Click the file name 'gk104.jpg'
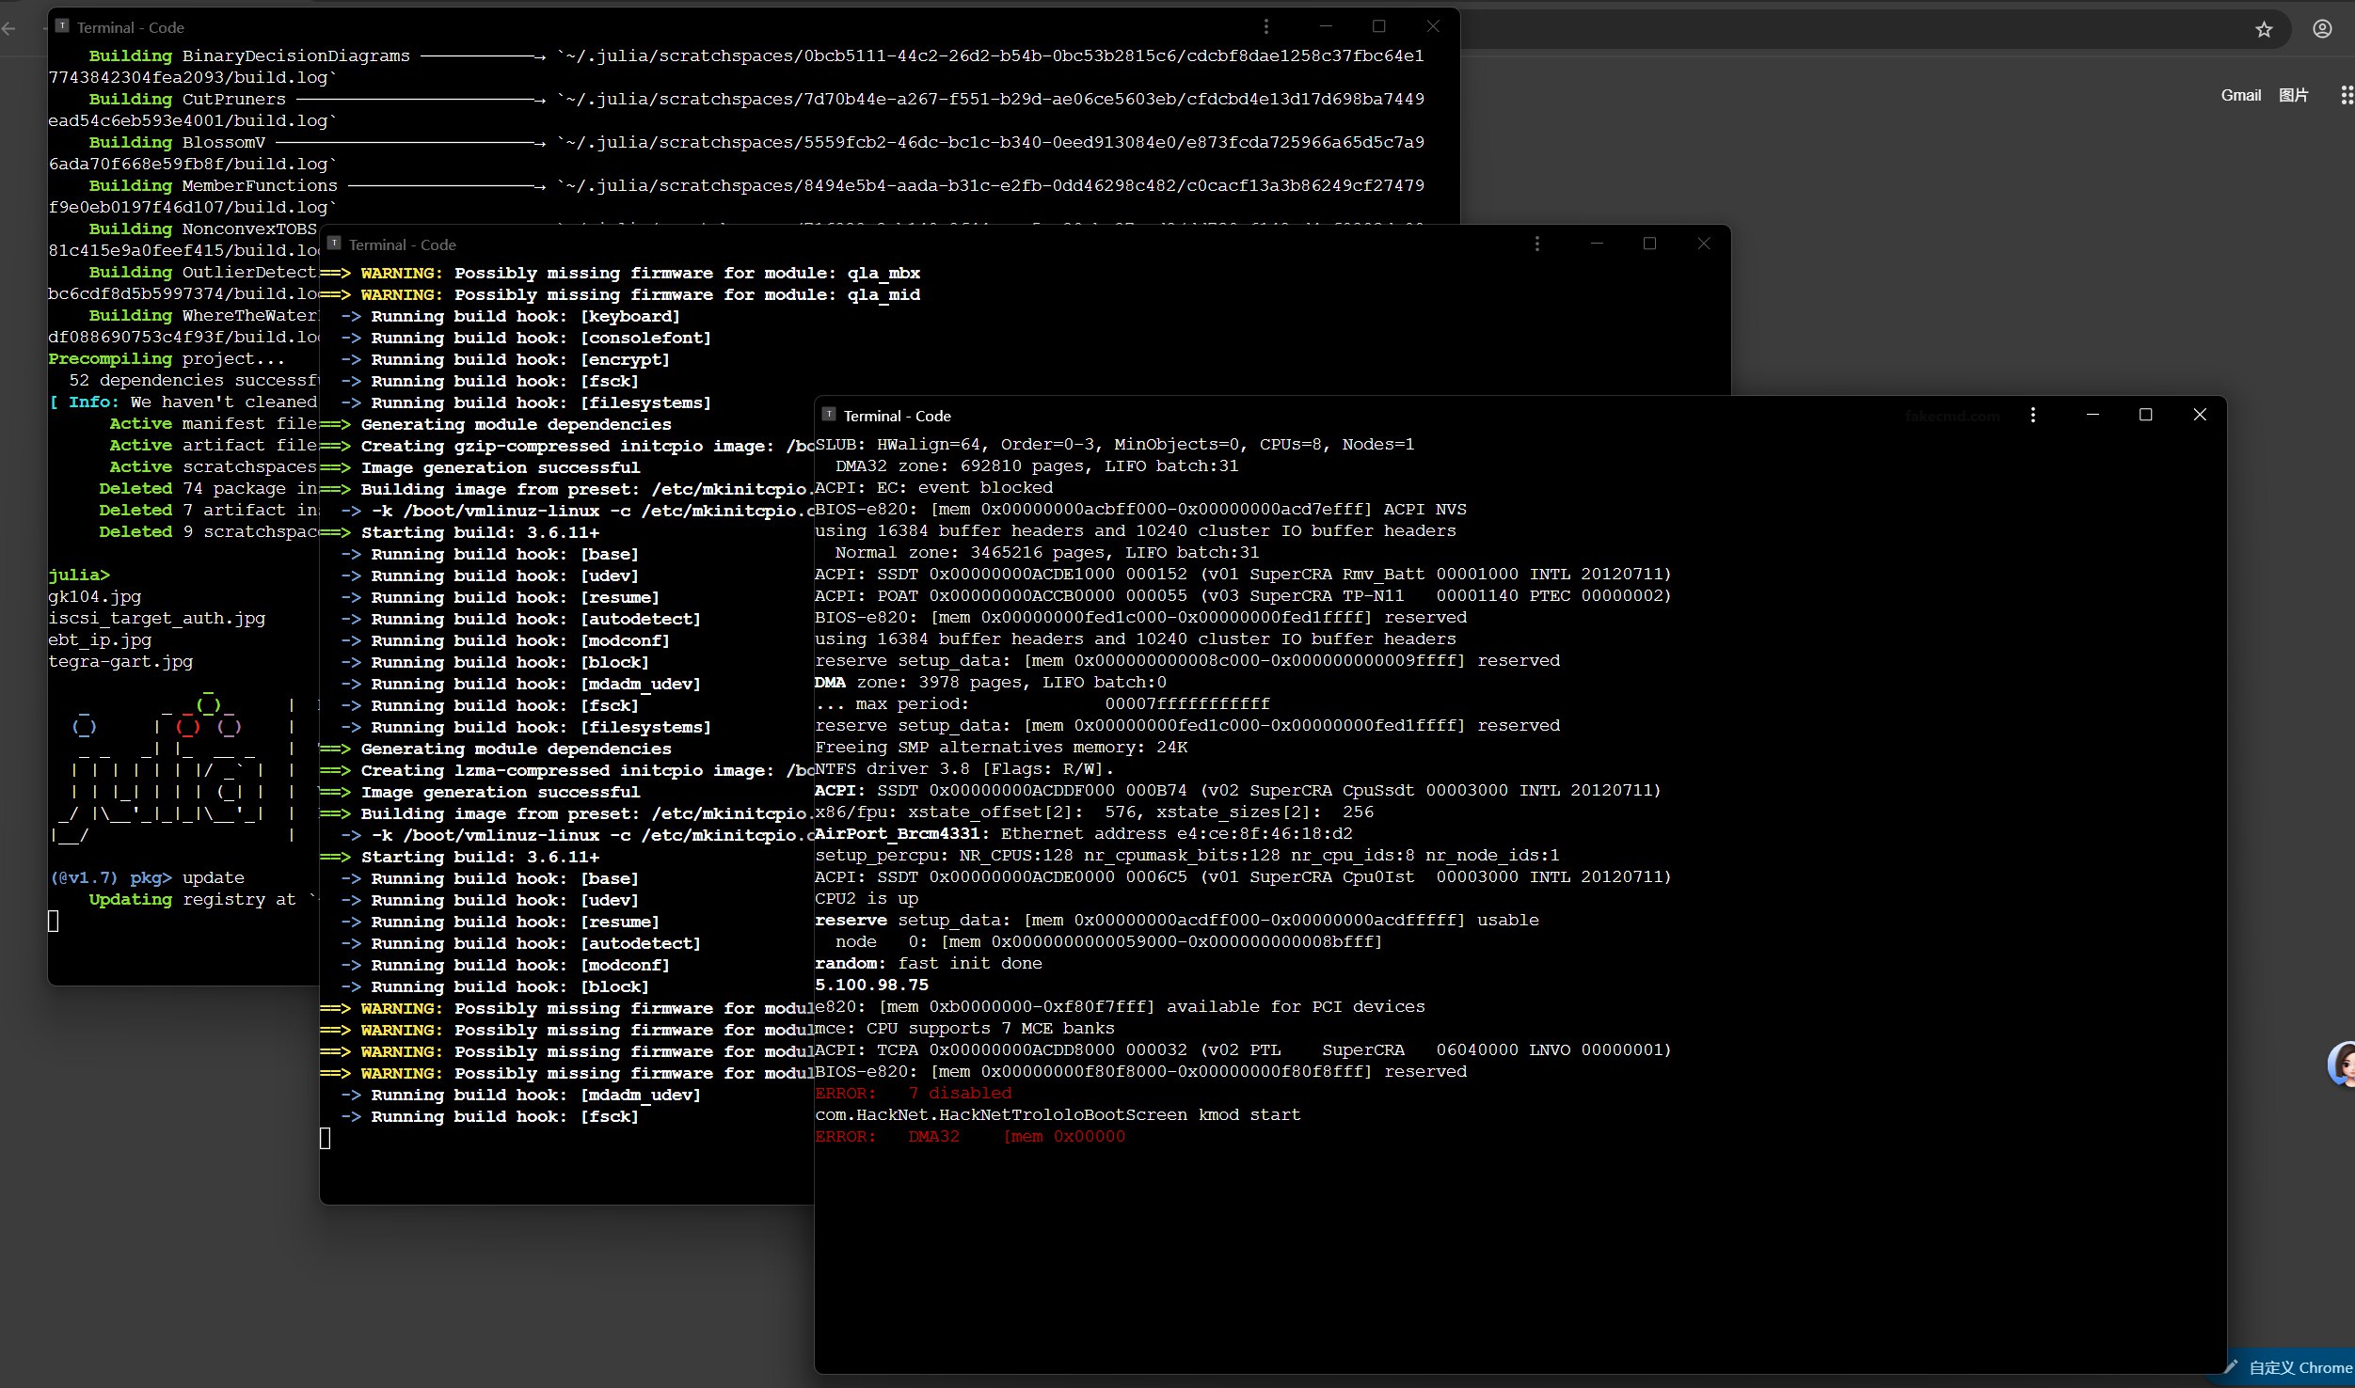 pyautogui.click(x=95, y=596)
